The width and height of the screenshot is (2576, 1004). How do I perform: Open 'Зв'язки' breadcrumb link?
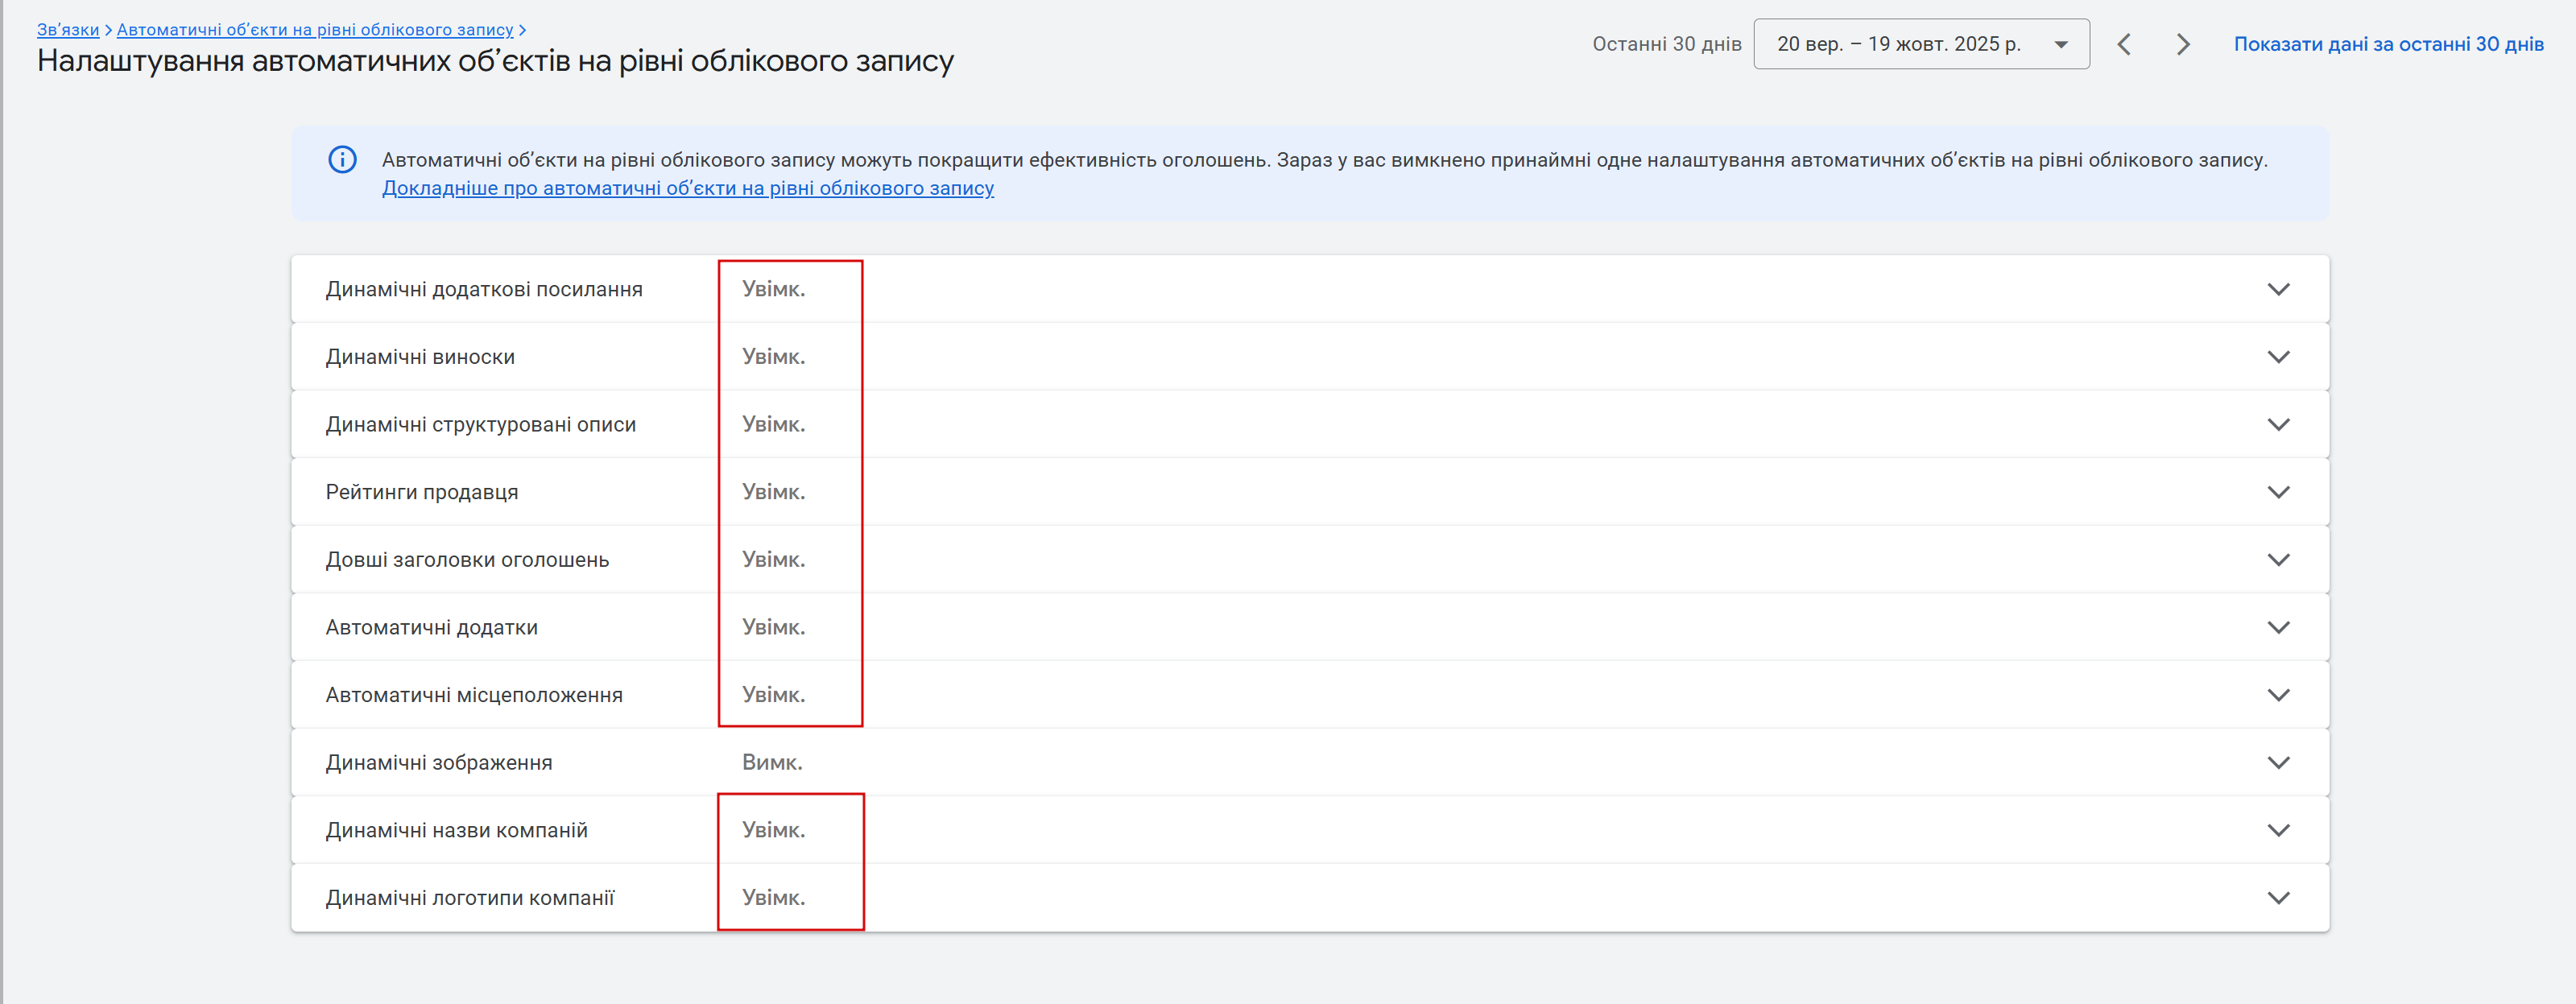click(x=68, y=30)
